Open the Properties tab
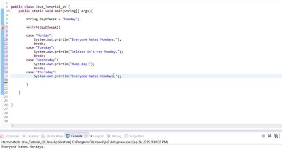Screen dimensions: 282x159 (134, 136)
